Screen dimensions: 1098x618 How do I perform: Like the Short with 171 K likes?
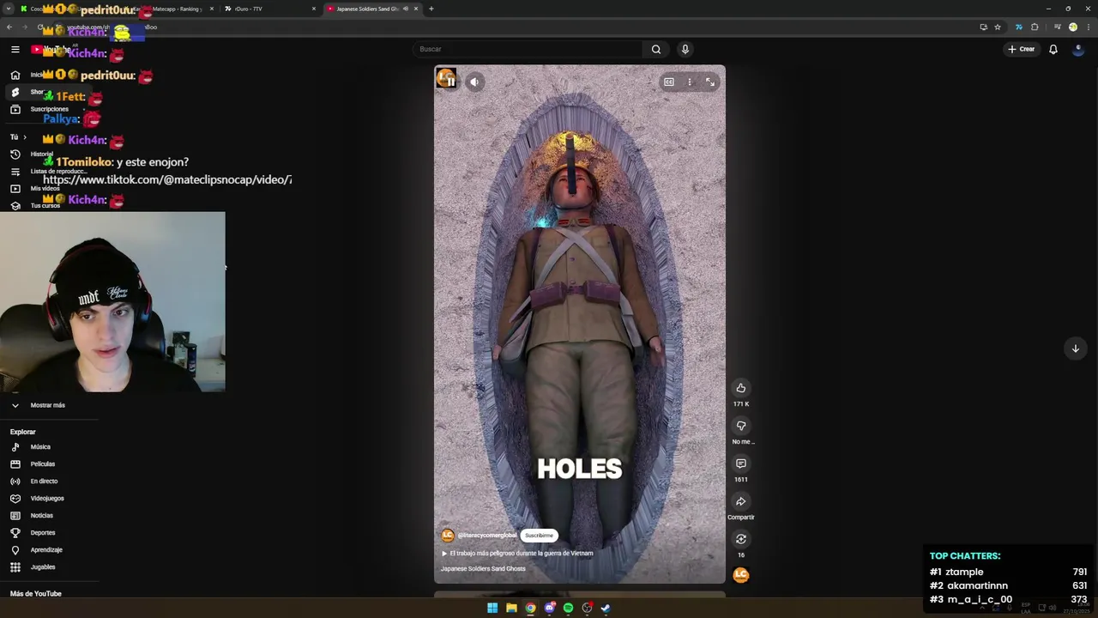coord(741,388)
